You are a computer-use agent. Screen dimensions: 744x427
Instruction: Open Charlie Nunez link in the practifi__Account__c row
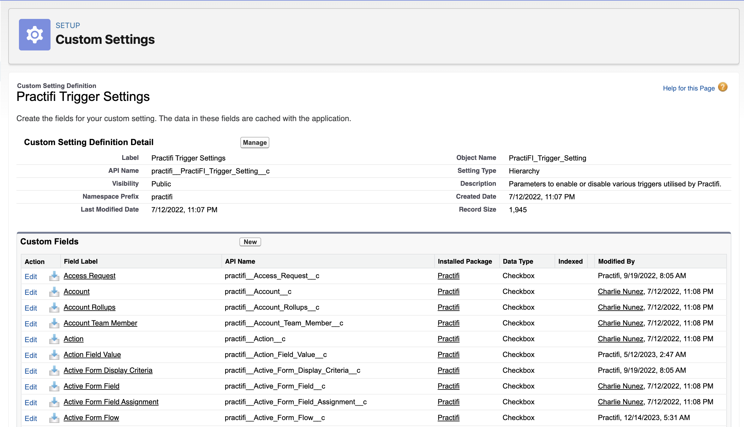pos(621,291)
